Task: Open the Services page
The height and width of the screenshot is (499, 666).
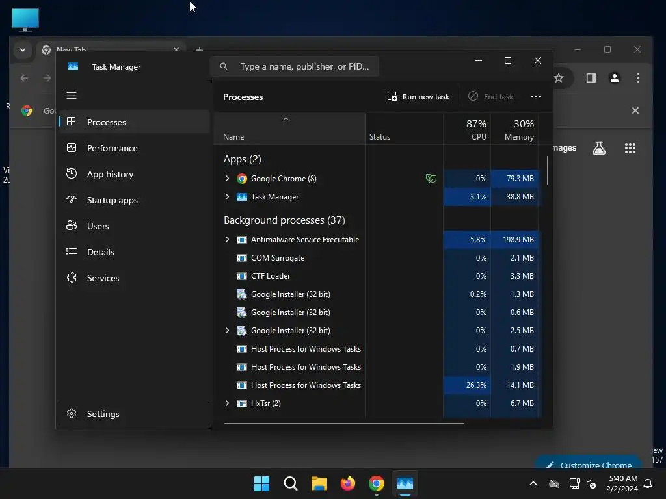Action: click(x=134, y=278)
